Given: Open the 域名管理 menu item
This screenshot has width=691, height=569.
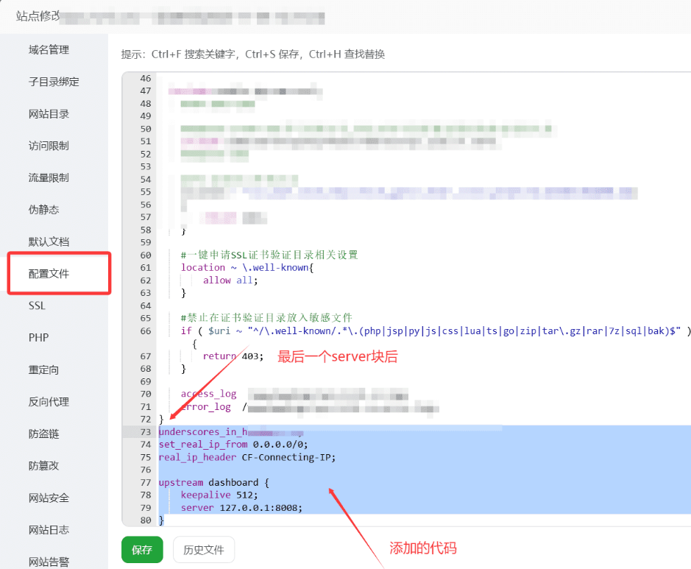Looking at the screenshot, I should coord(49,50).
